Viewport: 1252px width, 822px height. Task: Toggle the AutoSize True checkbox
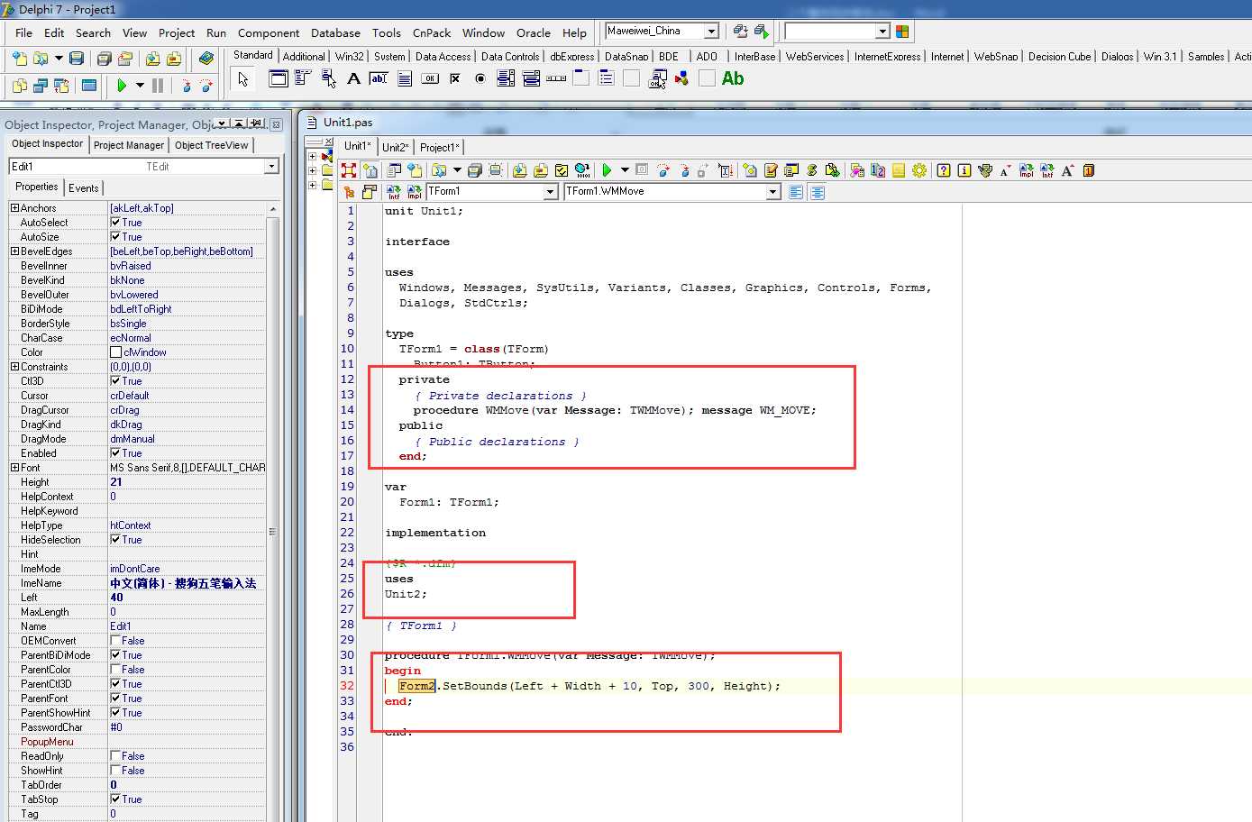tap(115, 237)
